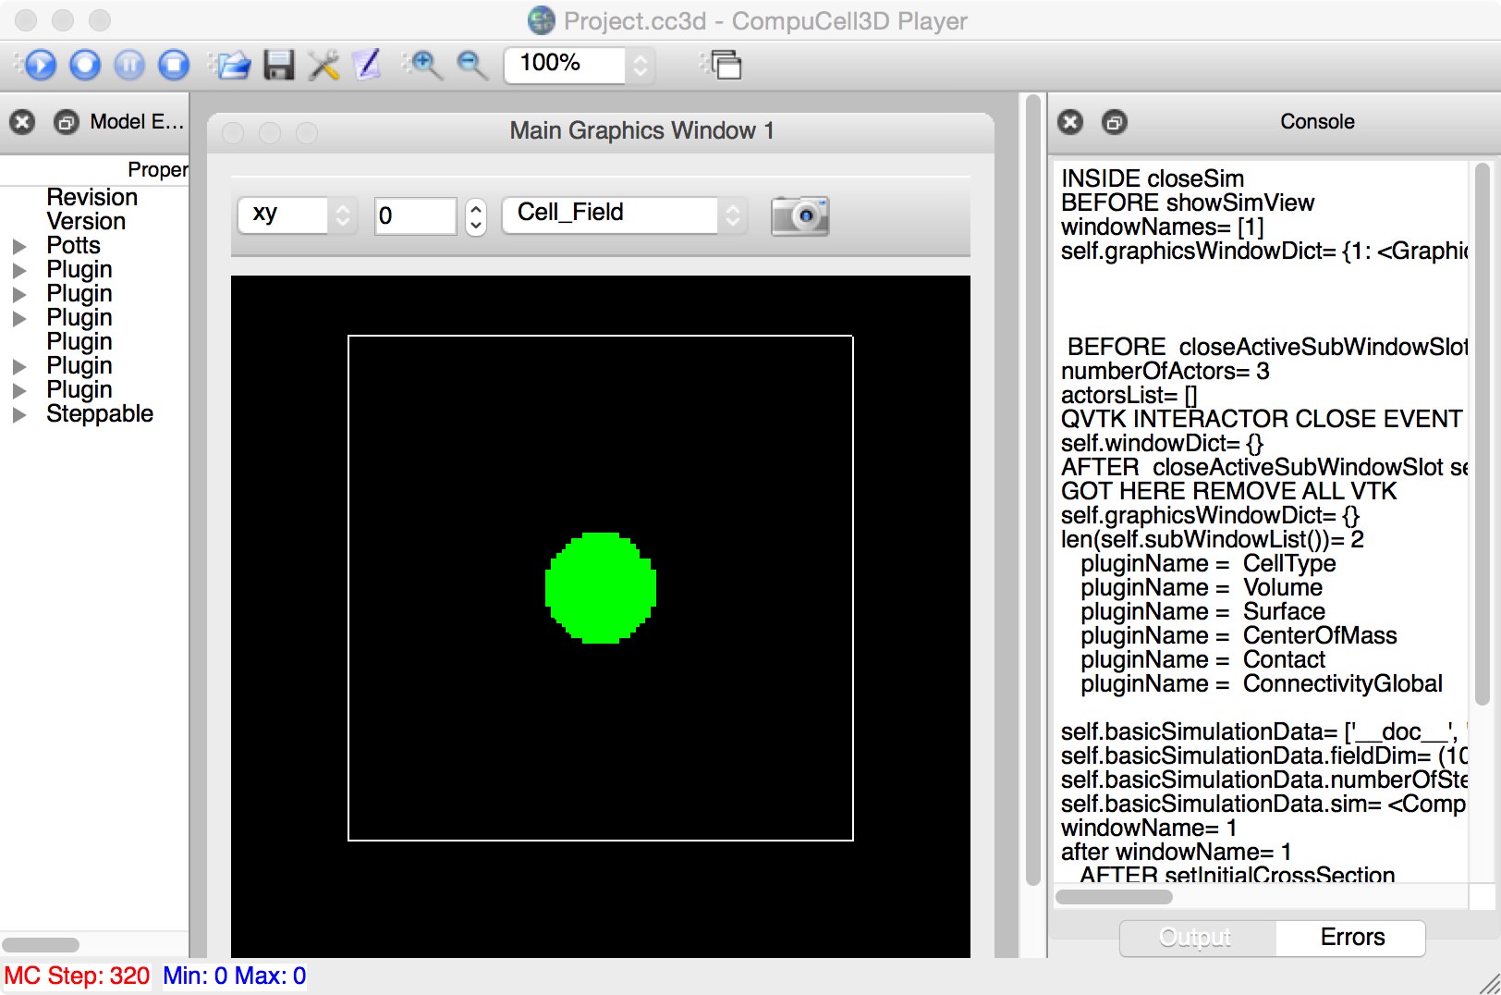Click the green cell in graphics view
The width and height of the screenshot is (1501, 995).
point(601,587)
